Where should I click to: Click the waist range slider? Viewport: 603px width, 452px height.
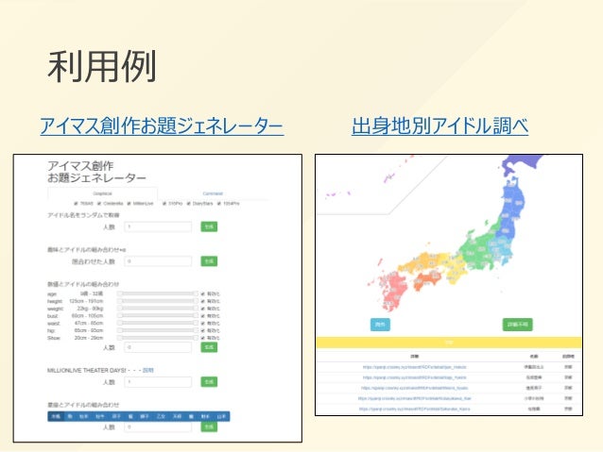click(158, 323)
